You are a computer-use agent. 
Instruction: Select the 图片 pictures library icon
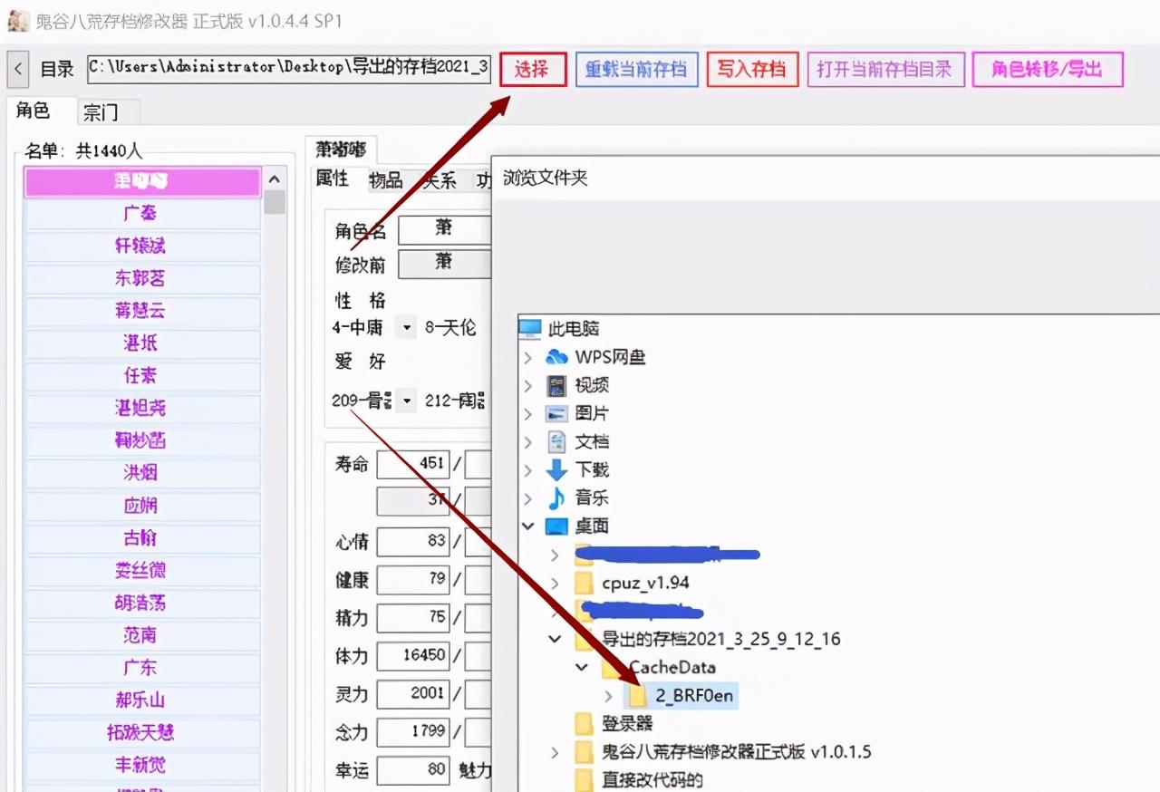556,413
